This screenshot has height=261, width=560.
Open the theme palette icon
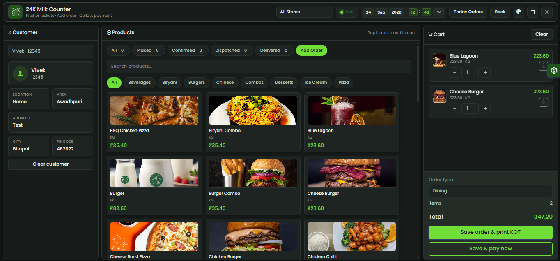(519, 12)
